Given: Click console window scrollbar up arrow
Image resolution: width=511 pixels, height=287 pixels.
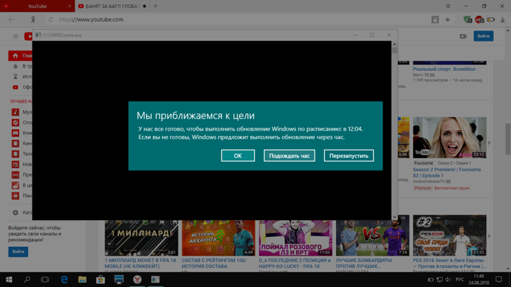Looking at the screenshot, I should (x=394, y=44).
